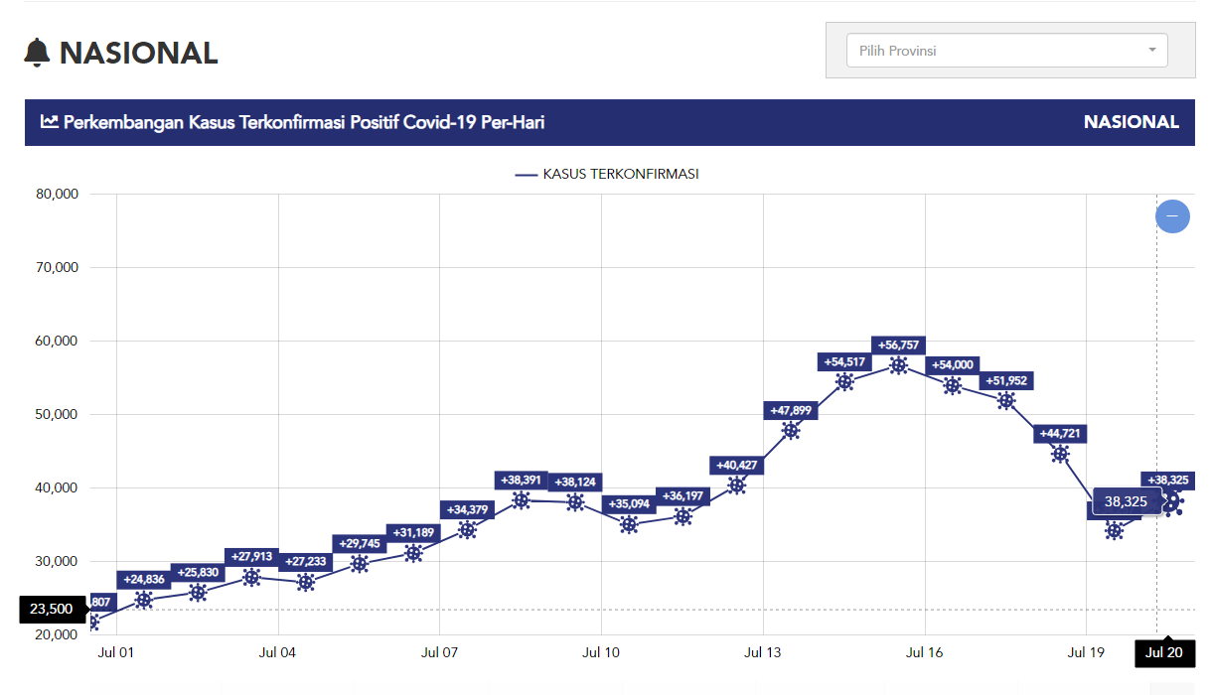Click the +54,000 data label
This screenshot has height=695, width=1211.
(952, 365)
